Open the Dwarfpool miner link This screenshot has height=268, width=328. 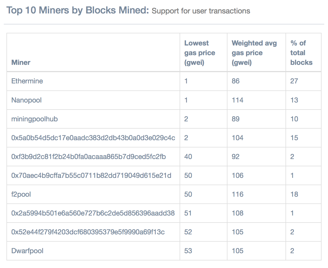[27, 251]
